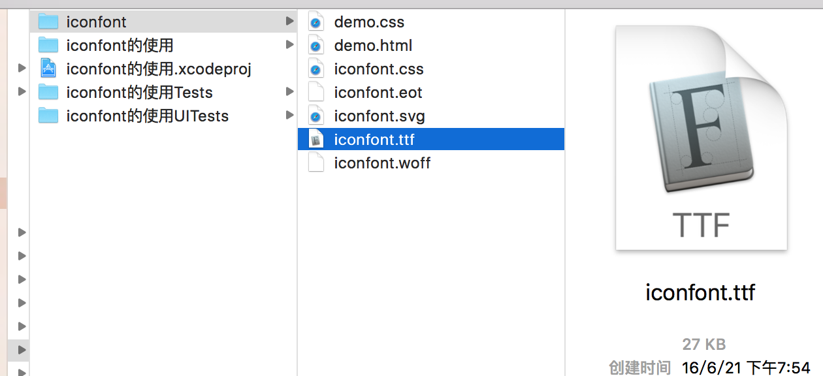Expand the iconfont folder arrow

coord(289,22)
